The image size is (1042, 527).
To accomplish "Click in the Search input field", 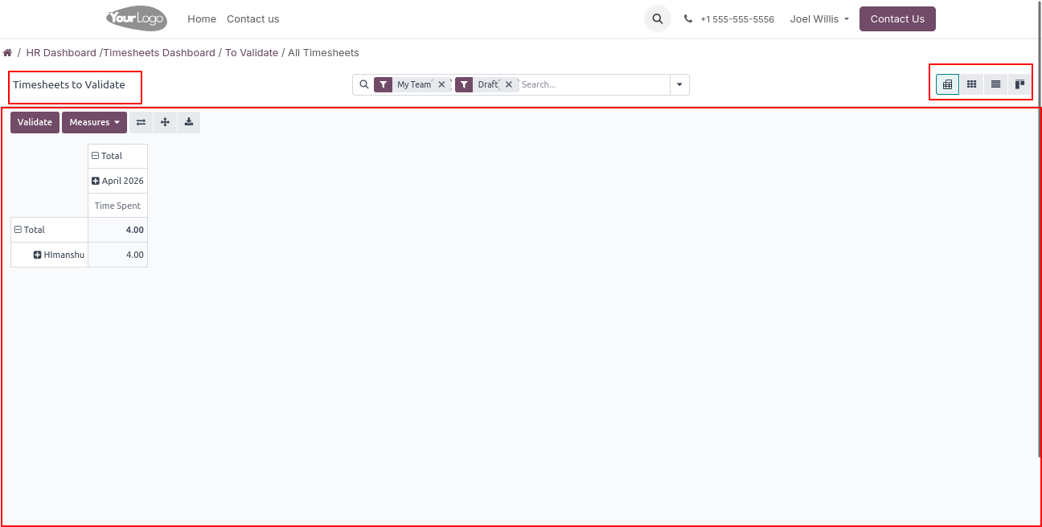I will click(593, 84).
